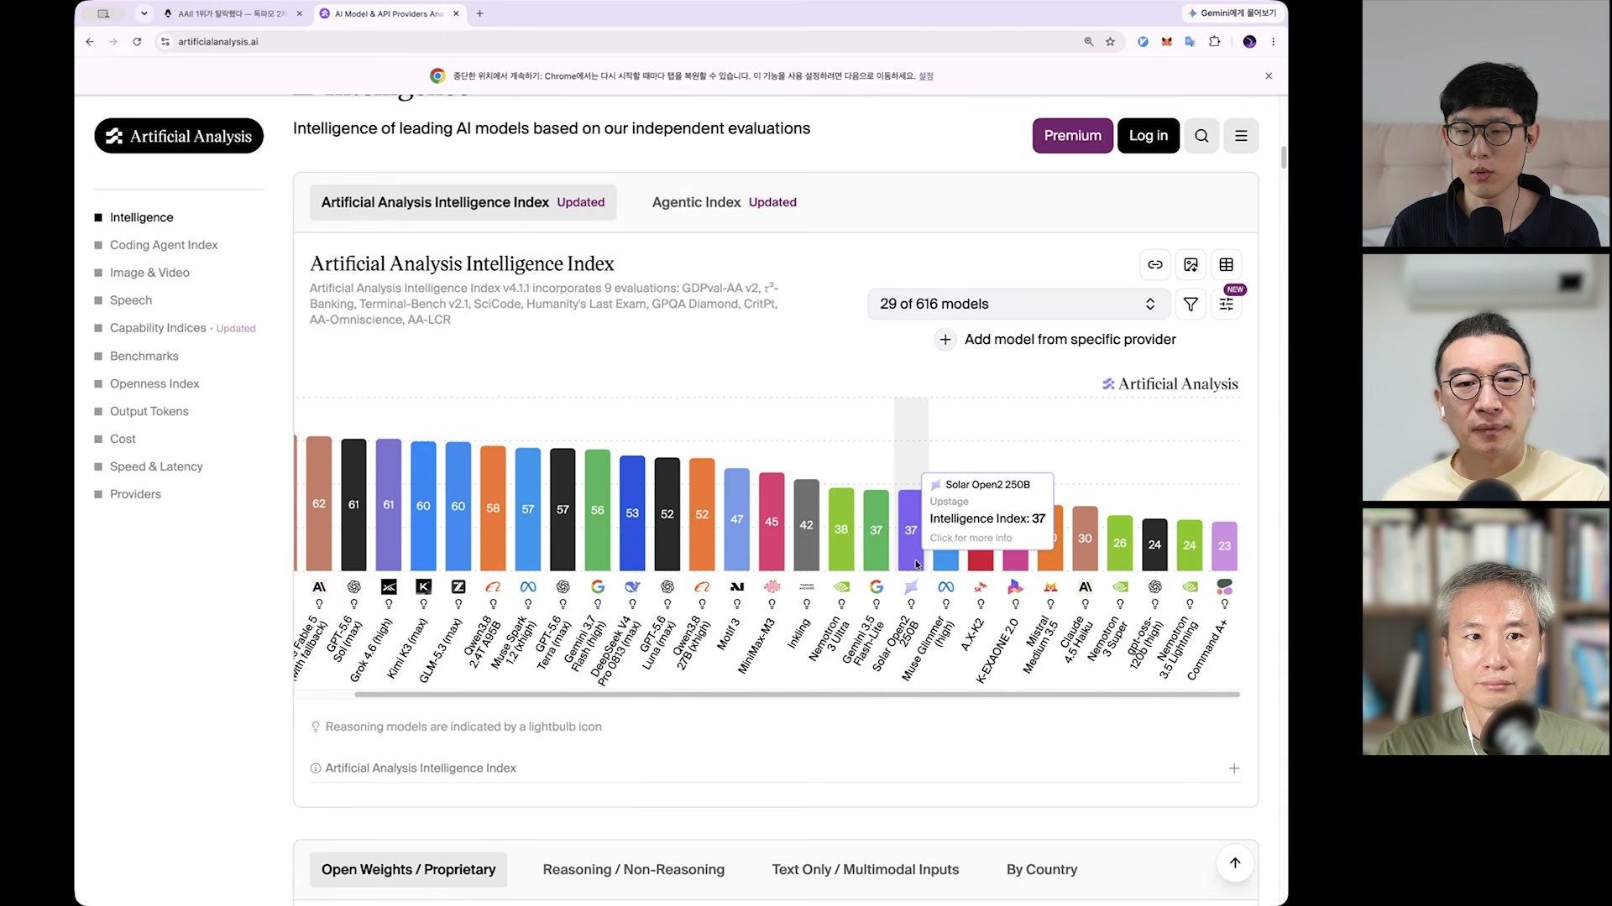Open the model filter funnel
Screen dimensions: 1612x906
(x=1191, y=304)
